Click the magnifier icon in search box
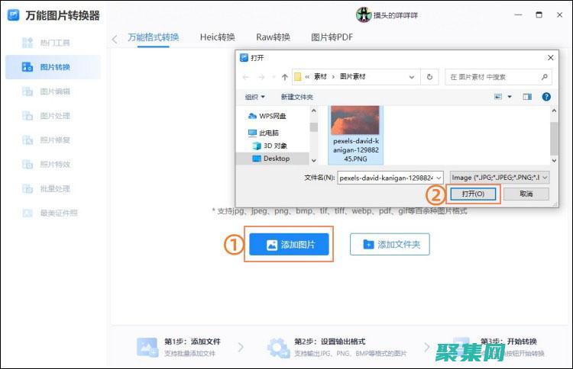Screen dimensions: 573x369 coord(545,77)
